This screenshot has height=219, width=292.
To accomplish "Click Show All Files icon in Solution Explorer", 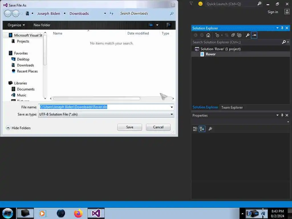I will pos(239,35).
